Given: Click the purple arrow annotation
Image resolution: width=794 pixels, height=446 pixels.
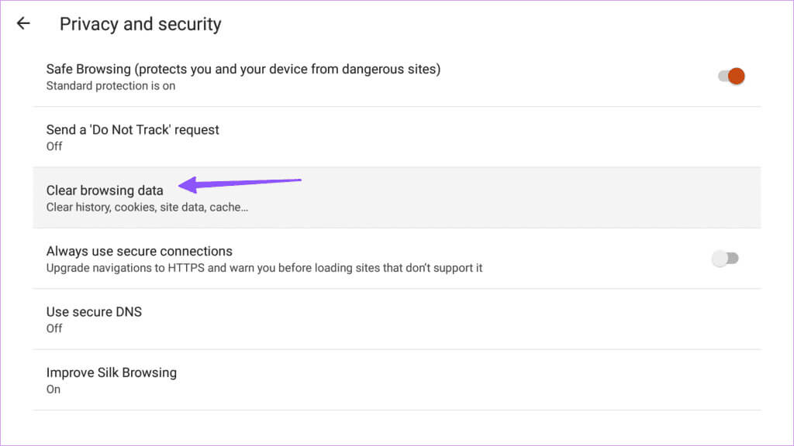Looking at the screenshot, I should point(240,184).
